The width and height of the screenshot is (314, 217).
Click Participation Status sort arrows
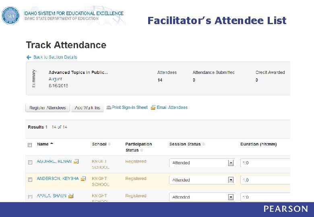142,150
